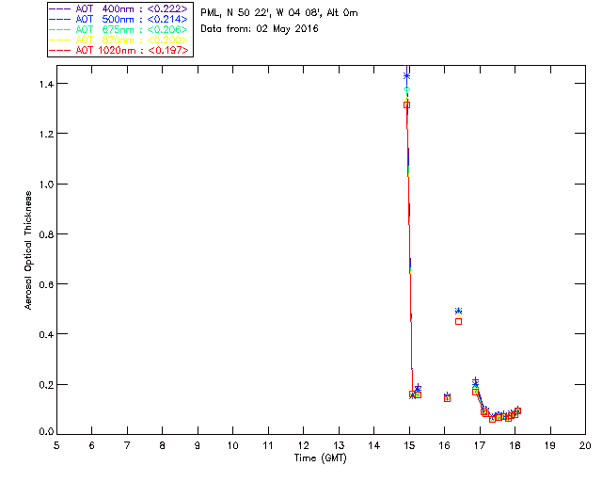The image size is (602, 482).
Task: Select the data marker at hour 16
Action: (448, 398)
